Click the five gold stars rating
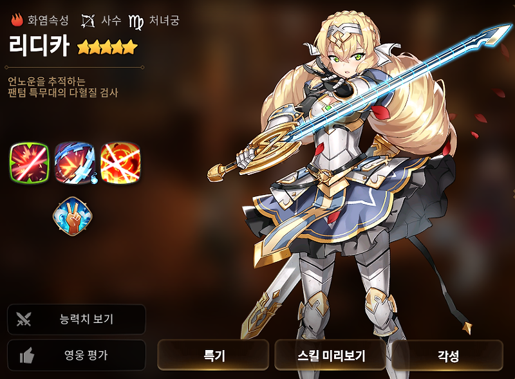The width and height of the screenshot is (515, 379). 108,47
